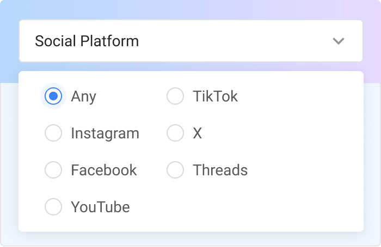Choose the TikTok radio button circle
Viewport: 381px width, 247px height.
(x=175, y=97)
